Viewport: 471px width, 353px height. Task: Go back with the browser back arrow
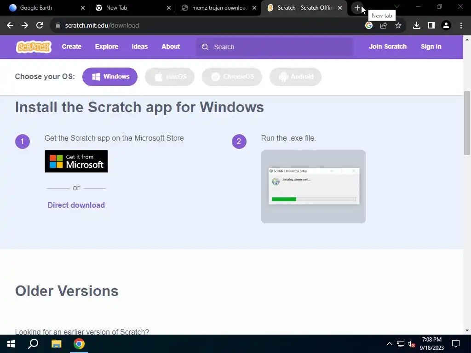(x=10, y=26)
